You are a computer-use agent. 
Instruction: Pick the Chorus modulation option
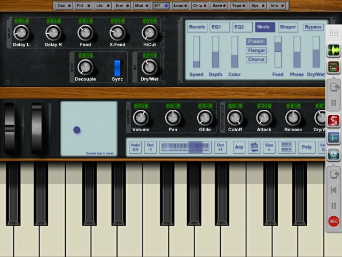coord(256,59)
